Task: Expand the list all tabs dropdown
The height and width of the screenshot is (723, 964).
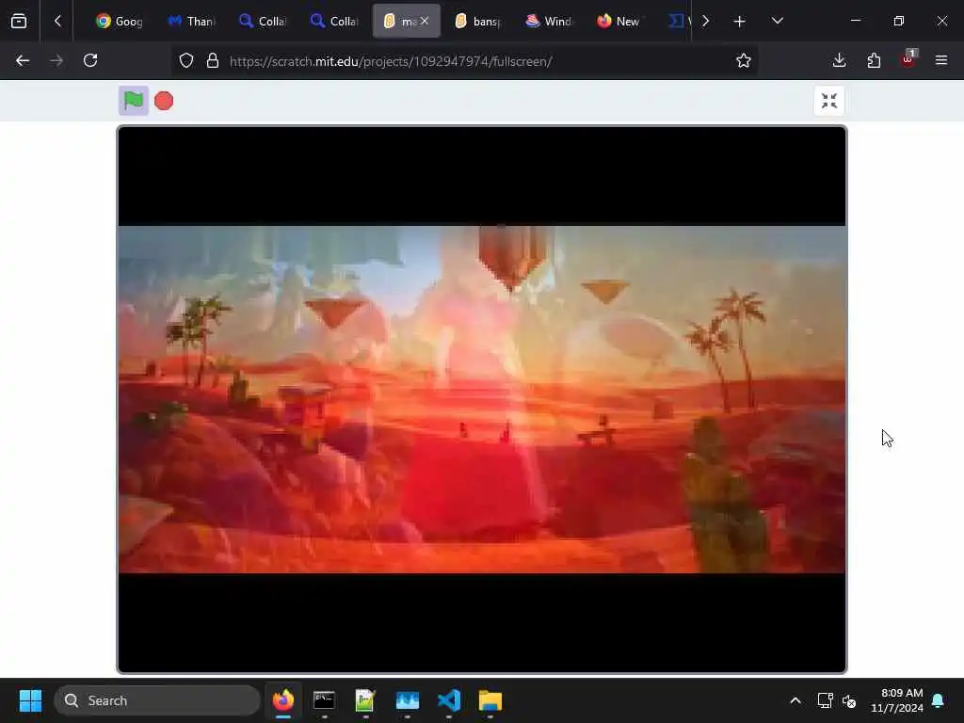Action: [777, 22]
